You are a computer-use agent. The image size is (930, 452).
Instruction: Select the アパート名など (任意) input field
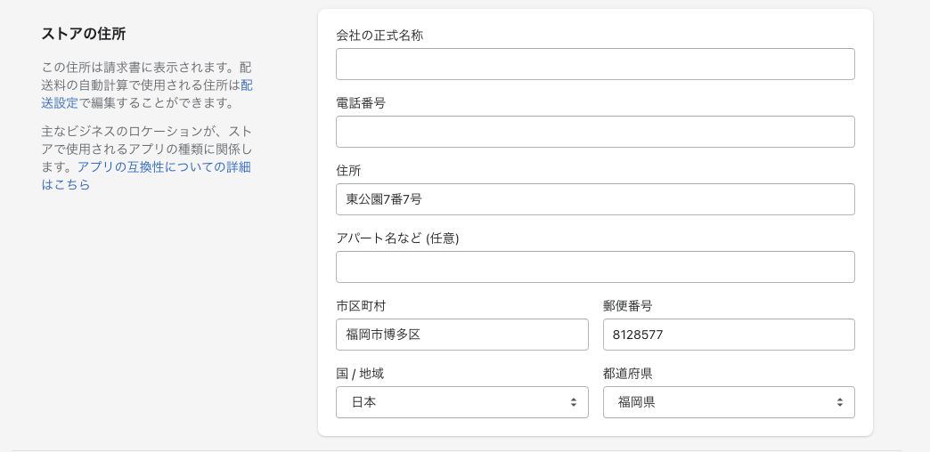(x=595, y=267)
